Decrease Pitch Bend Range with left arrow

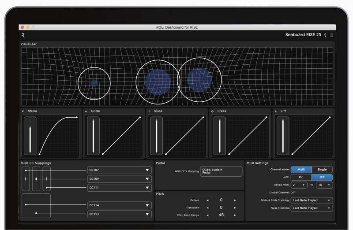(207, 215)
